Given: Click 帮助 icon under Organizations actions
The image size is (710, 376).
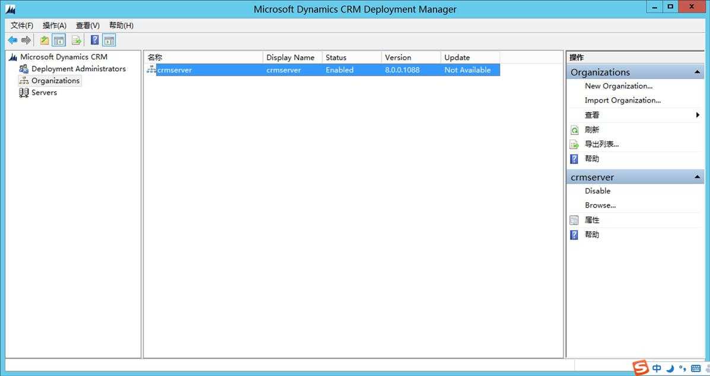Looking at the screenshot, I should click(x=574, y=159).
